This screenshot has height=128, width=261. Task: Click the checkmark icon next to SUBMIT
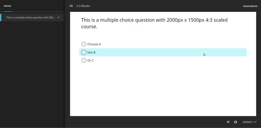[255, 122]
